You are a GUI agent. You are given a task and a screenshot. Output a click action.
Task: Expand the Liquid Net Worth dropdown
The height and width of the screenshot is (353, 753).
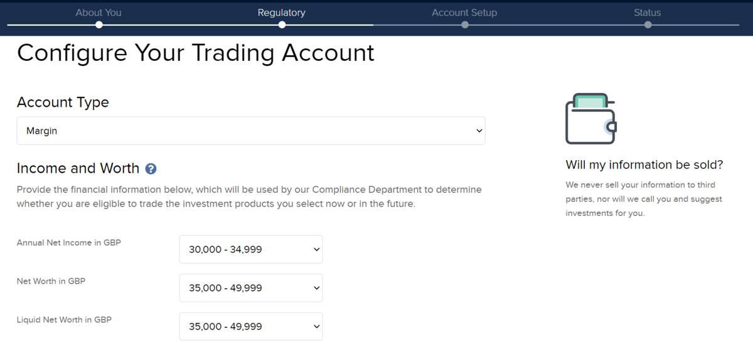point(251,327)
